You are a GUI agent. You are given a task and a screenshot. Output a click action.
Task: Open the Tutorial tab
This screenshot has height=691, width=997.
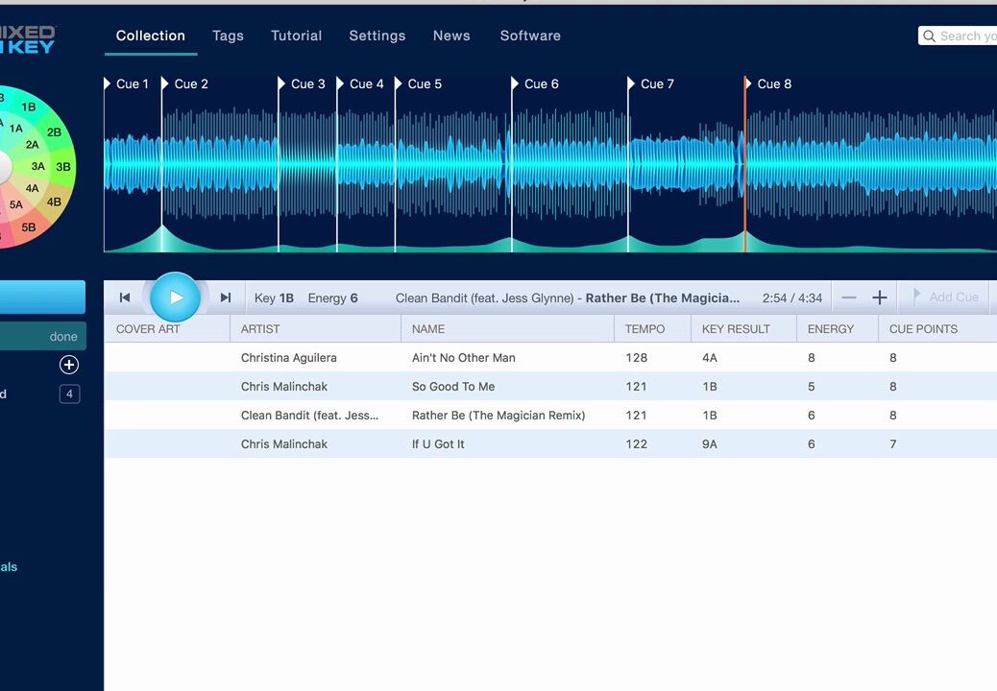[x=296, y=36]
